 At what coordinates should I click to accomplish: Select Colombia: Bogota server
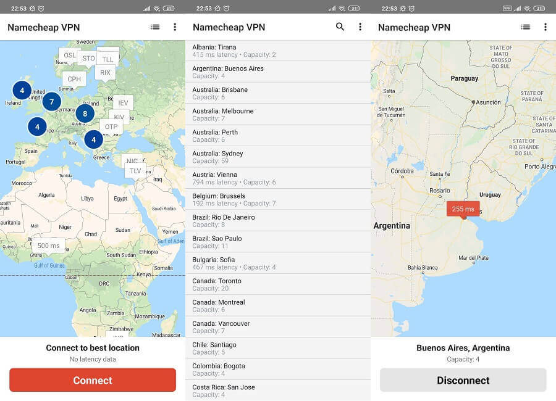tap(278, 370)
